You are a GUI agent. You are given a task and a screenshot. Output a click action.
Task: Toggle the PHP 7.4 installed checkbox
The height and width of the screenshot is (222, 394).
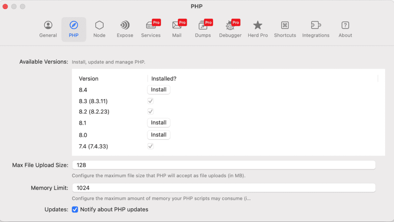150,146
